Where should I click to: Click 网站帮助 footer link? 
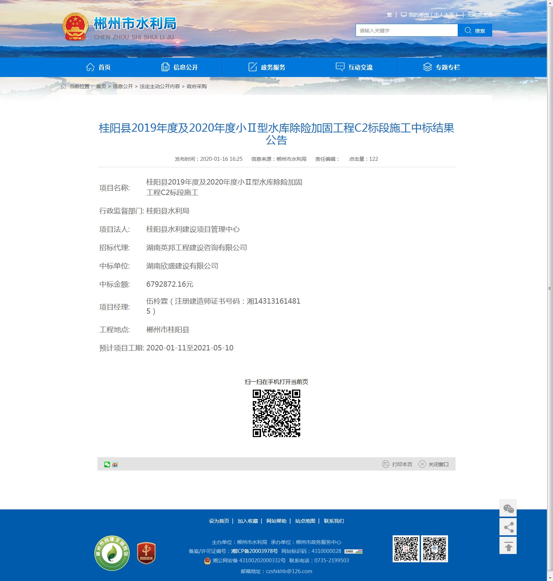tap(276, 521)
